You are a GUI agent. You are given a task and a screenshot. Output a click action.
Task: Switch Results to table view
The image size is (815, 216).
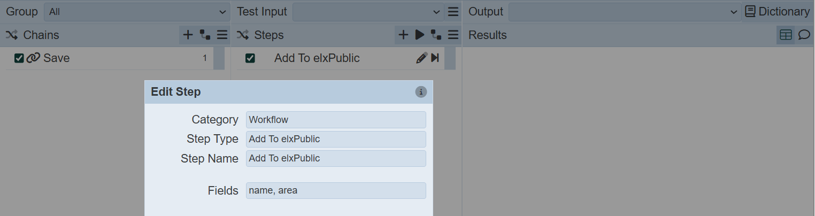pyautogui.click(x=786, y=35)
